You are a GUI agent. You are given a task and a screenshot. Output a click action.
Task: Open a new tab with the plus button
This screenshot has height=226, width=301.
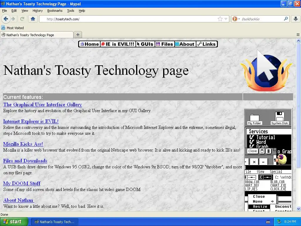pyautogui.click(x=78, y=35)
